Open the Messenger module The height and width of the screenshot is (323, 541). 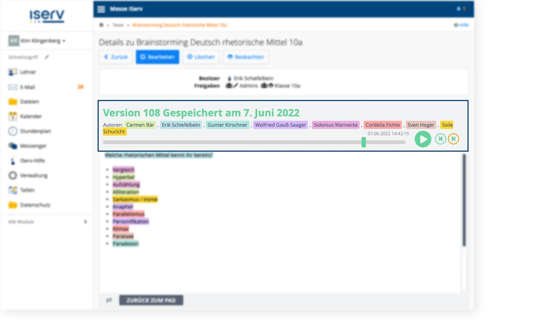point(33,146)
